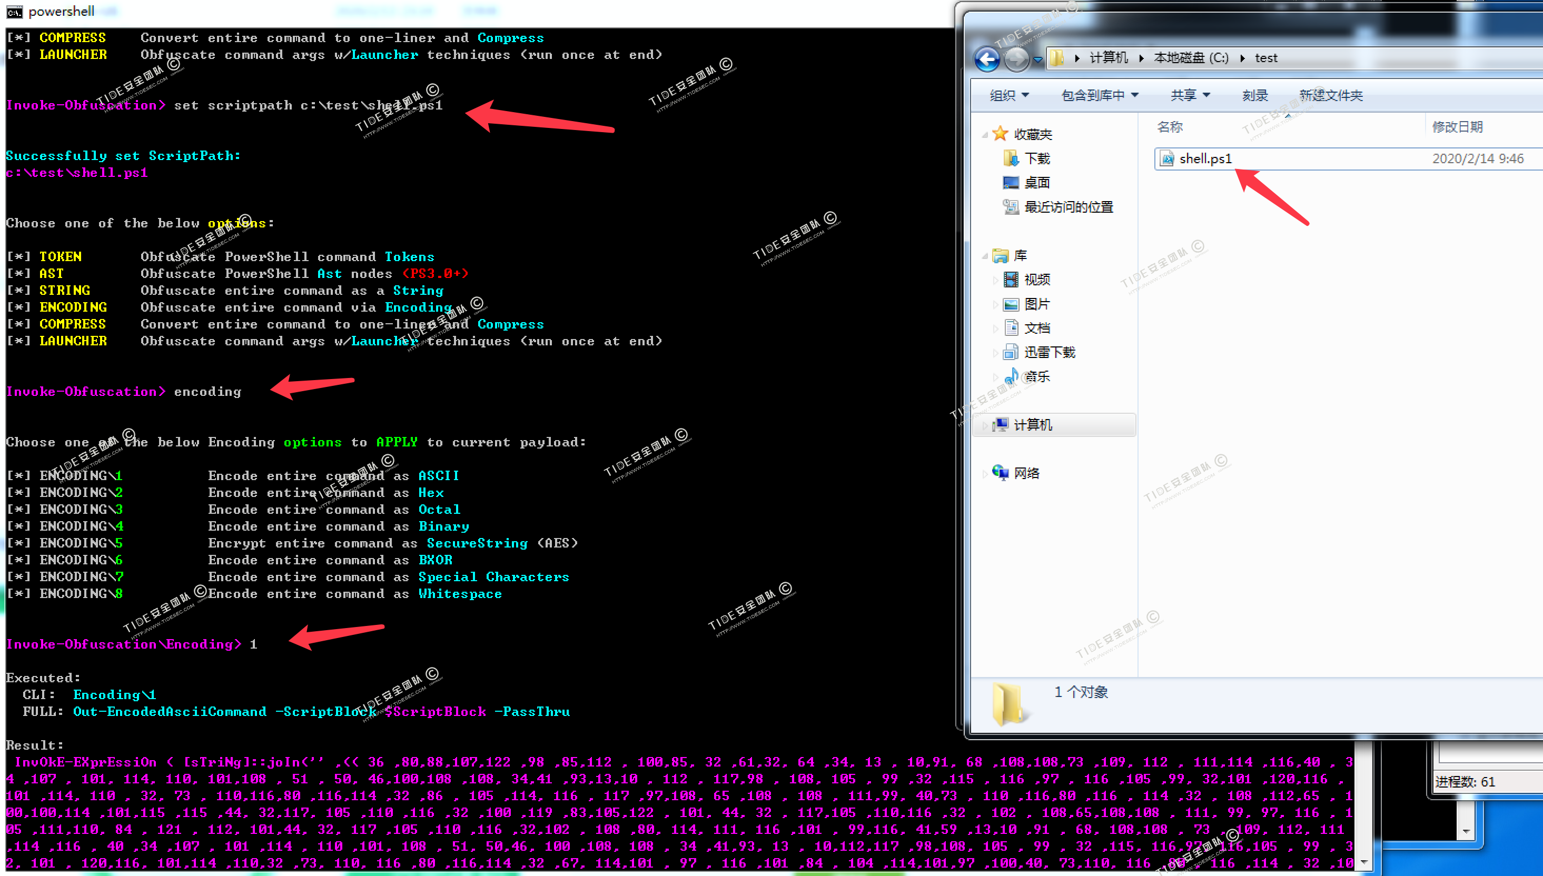Open the Videos (视频) library
The height and width of the screenshot is (876, 1543).
pos(1036,279)
